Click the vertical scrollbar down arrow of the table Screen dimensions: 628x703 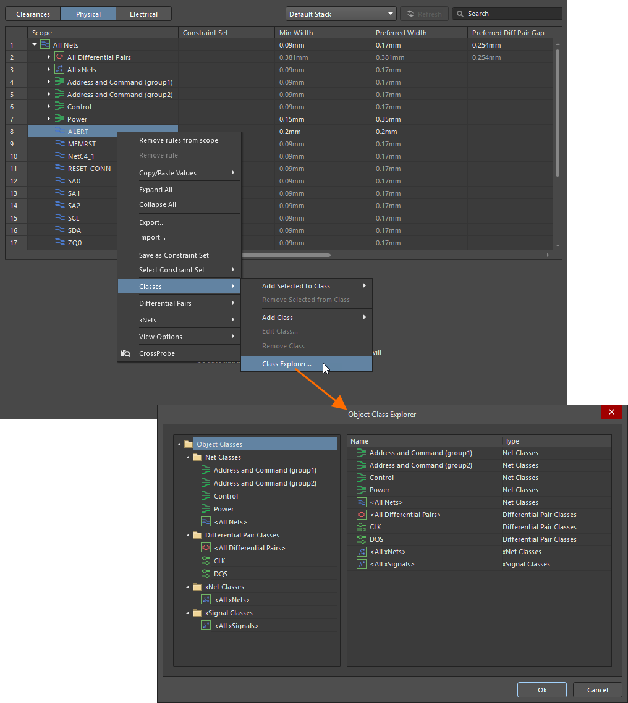(x=558, y=246)
